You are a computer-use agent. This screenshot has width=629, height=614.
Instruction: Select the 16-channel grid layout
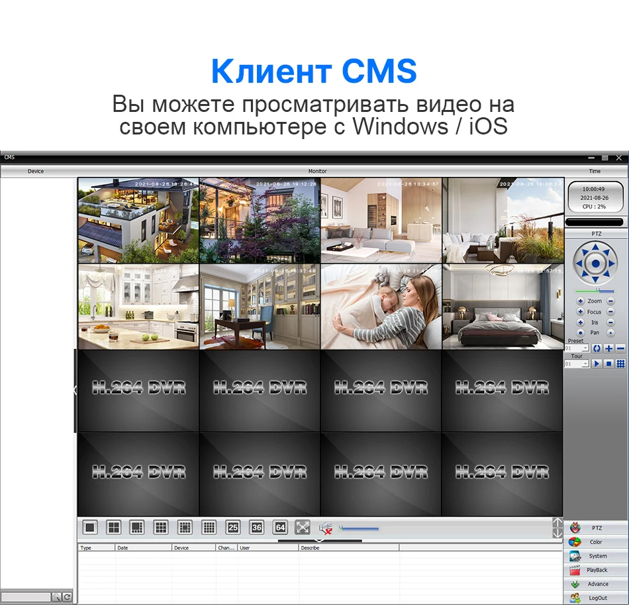pos(209,527)
